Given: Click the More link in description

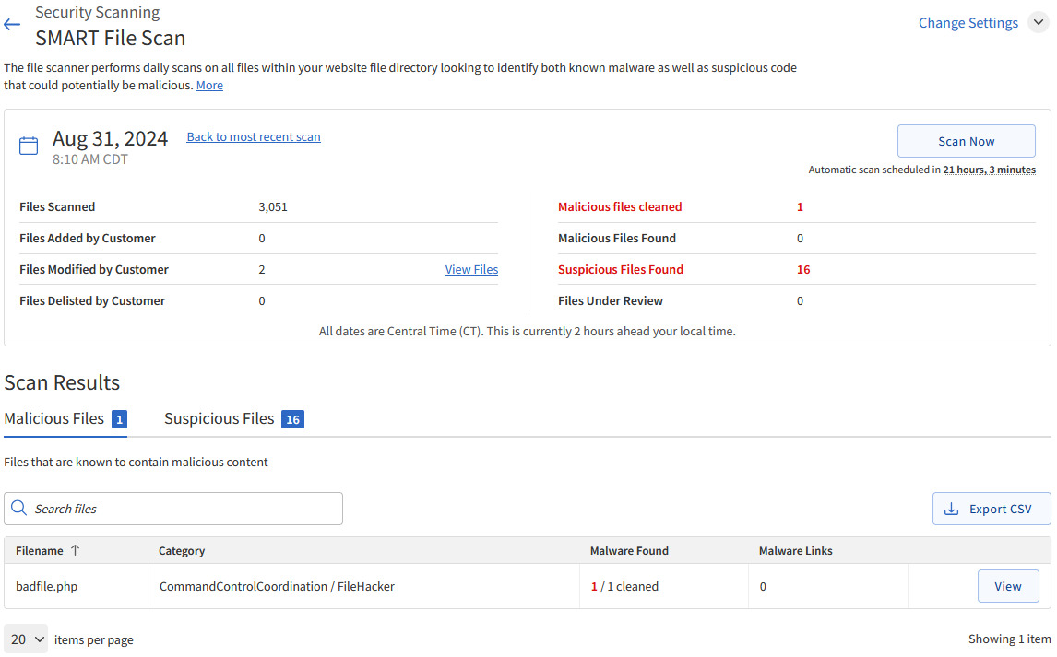Looking at the screenshot, I should (209, 86).
